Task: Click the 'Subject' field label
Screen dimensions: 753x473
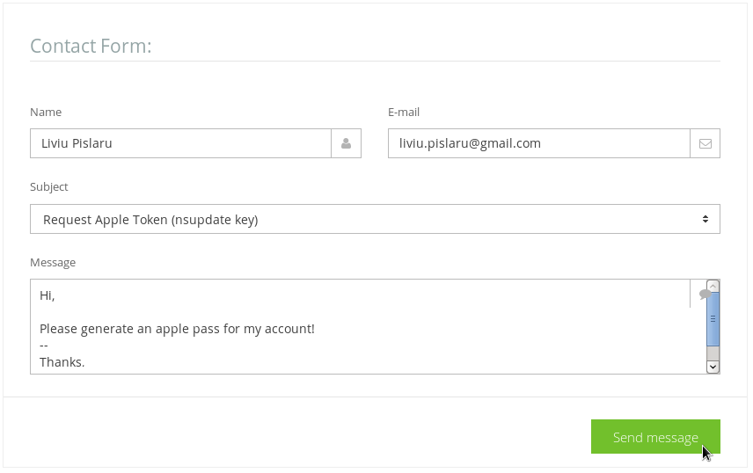Action: tap(49, 186)
